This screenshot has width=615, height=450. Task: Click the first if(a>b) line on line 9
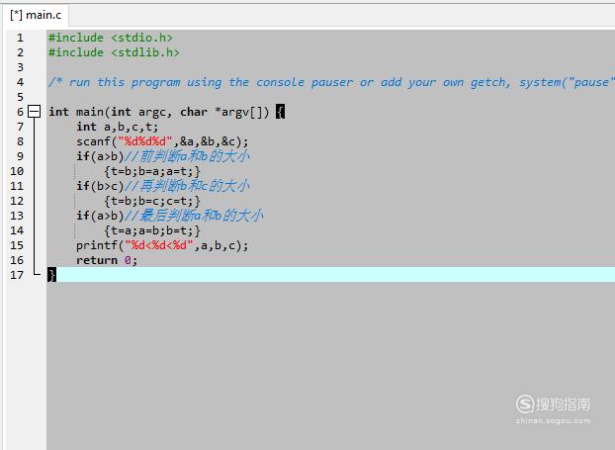coord(163,156)
